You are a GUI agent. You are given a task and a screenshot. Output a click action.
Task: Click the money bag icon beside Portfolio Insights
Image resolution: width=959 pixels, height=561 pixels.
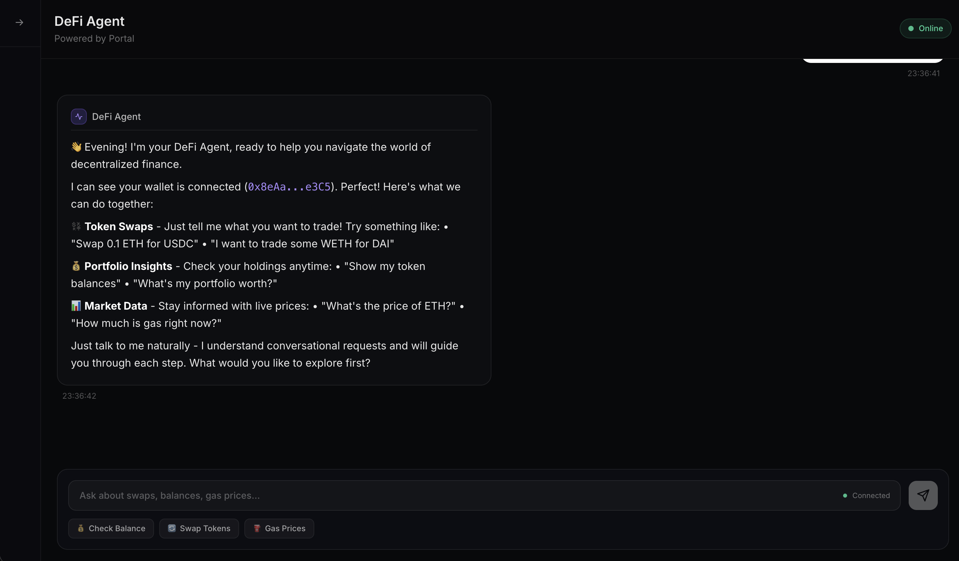[x=76, y=266]
